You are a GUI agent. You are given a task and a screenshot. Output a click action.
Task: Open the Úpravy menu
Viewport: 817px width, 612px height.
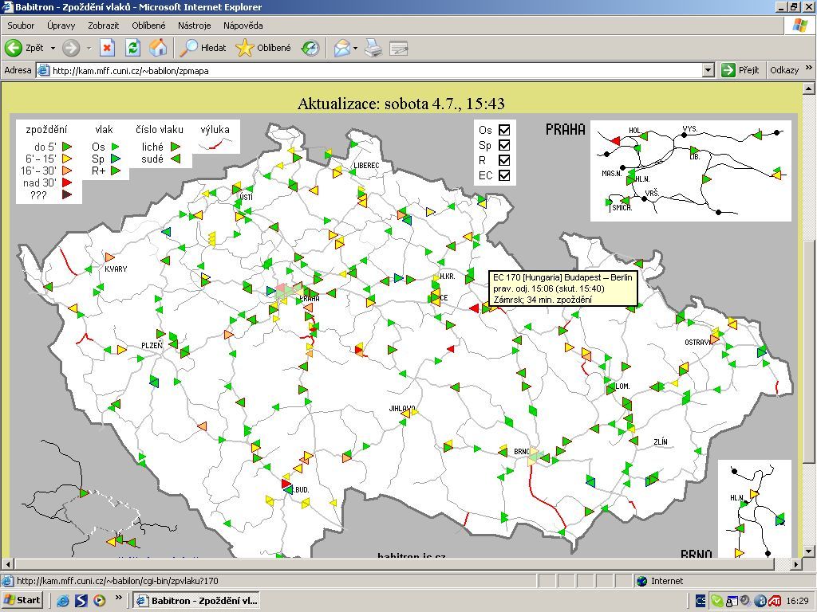[x=61, y=25]
